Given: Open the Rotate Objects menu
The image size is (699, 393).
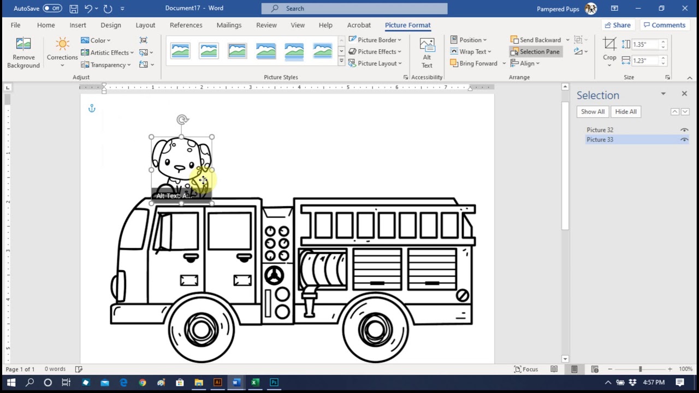Looking at the screenshot, I should [x=580, y=52].
